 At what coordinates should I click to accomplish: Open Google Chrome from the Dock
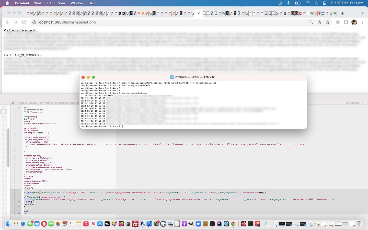[x=233, y=224]
